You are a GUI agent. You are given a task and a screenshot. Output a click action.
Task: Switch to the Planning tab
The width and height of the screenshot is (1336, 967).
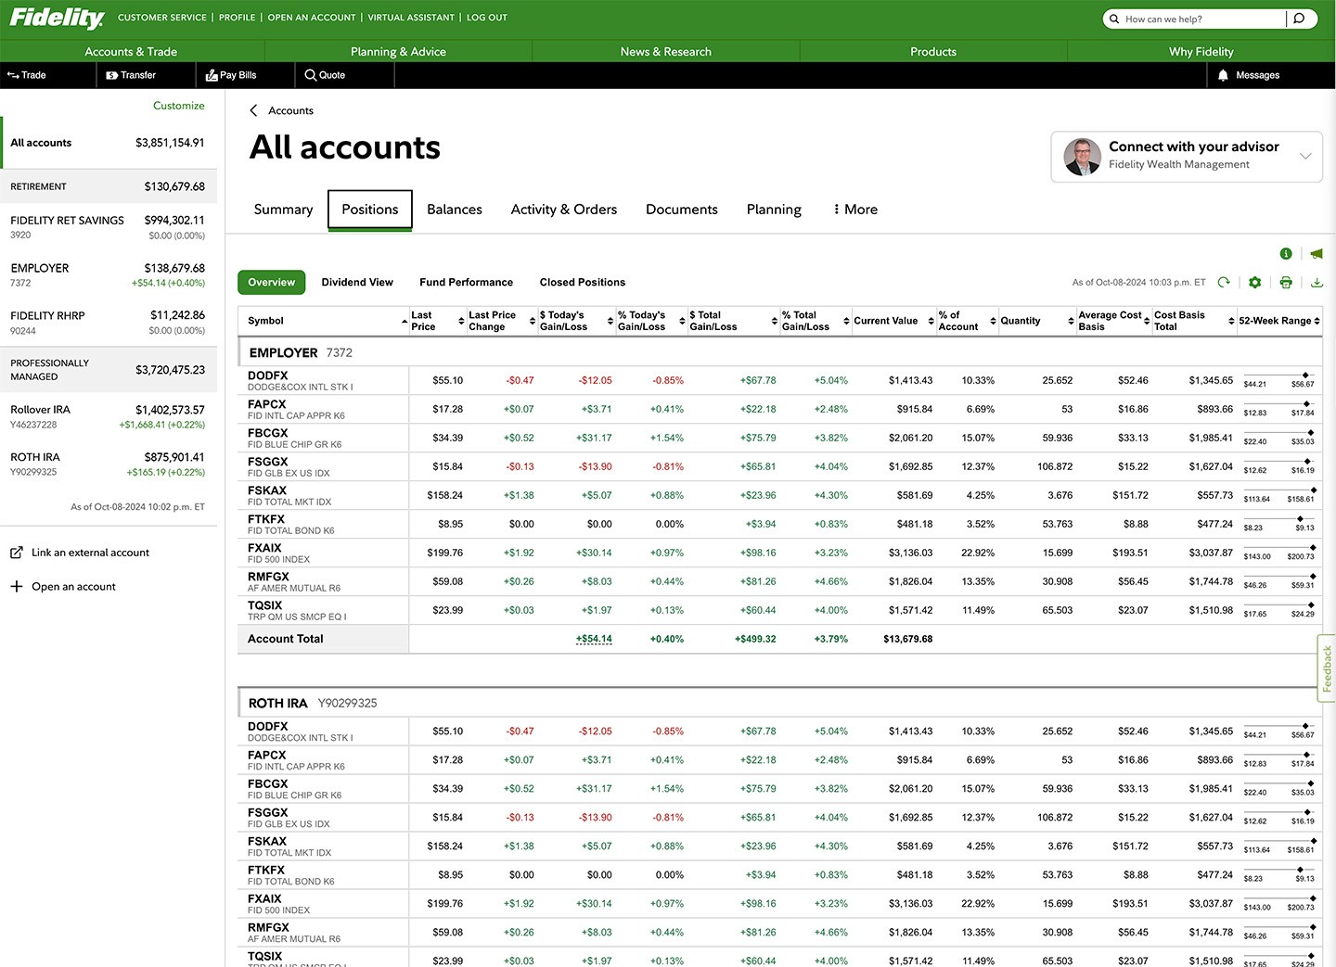[x=774, y=210]
